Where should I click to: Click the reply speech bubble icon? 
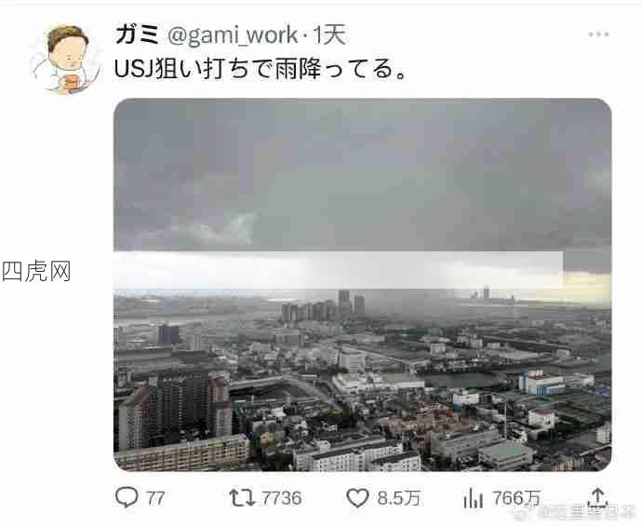click(x=127, y=497)
